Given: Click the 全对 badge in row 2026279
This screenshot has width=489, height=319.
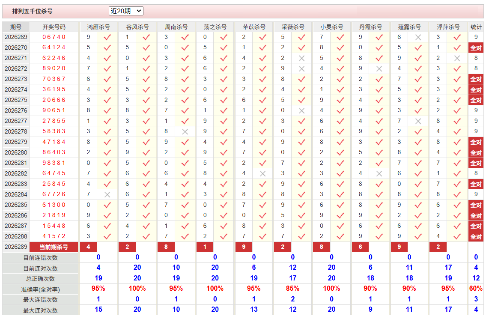Looking at the screenshot, I should coord(476,142).
